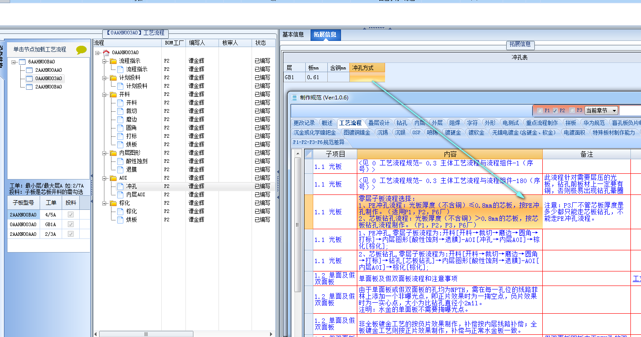The width and height of the screenshot is (641, 337).
Task: Toggle 投料 checkbox for row 2AAHN00AA0
Action: click(x=70, y=234)
